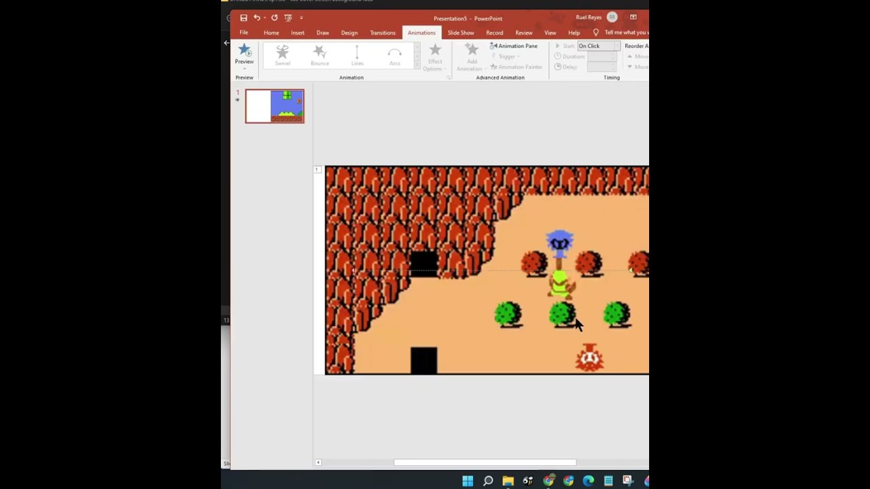
Task: Expand the Preview dropdown arrow
Action: tap(244, 69)
